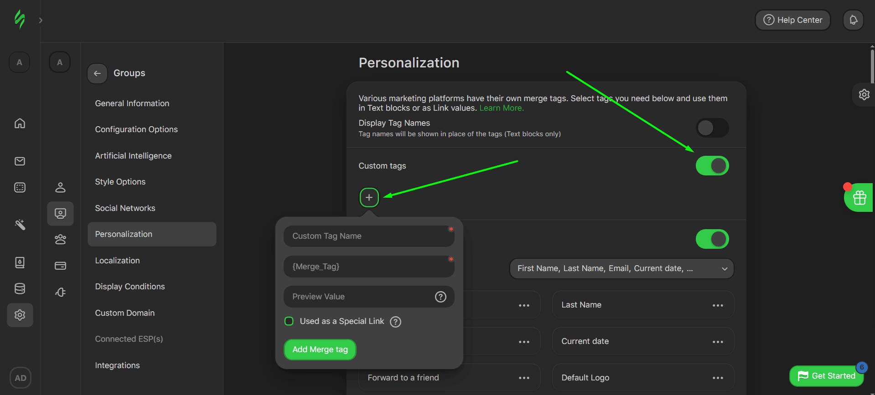Go back using the Groups arrow button

click(97, 73)
